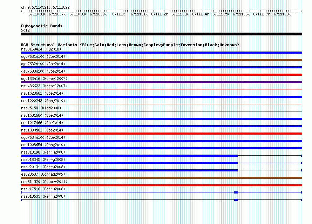
Task: Click the nsv436622 (Korbel2007) label
Action: 44,86
